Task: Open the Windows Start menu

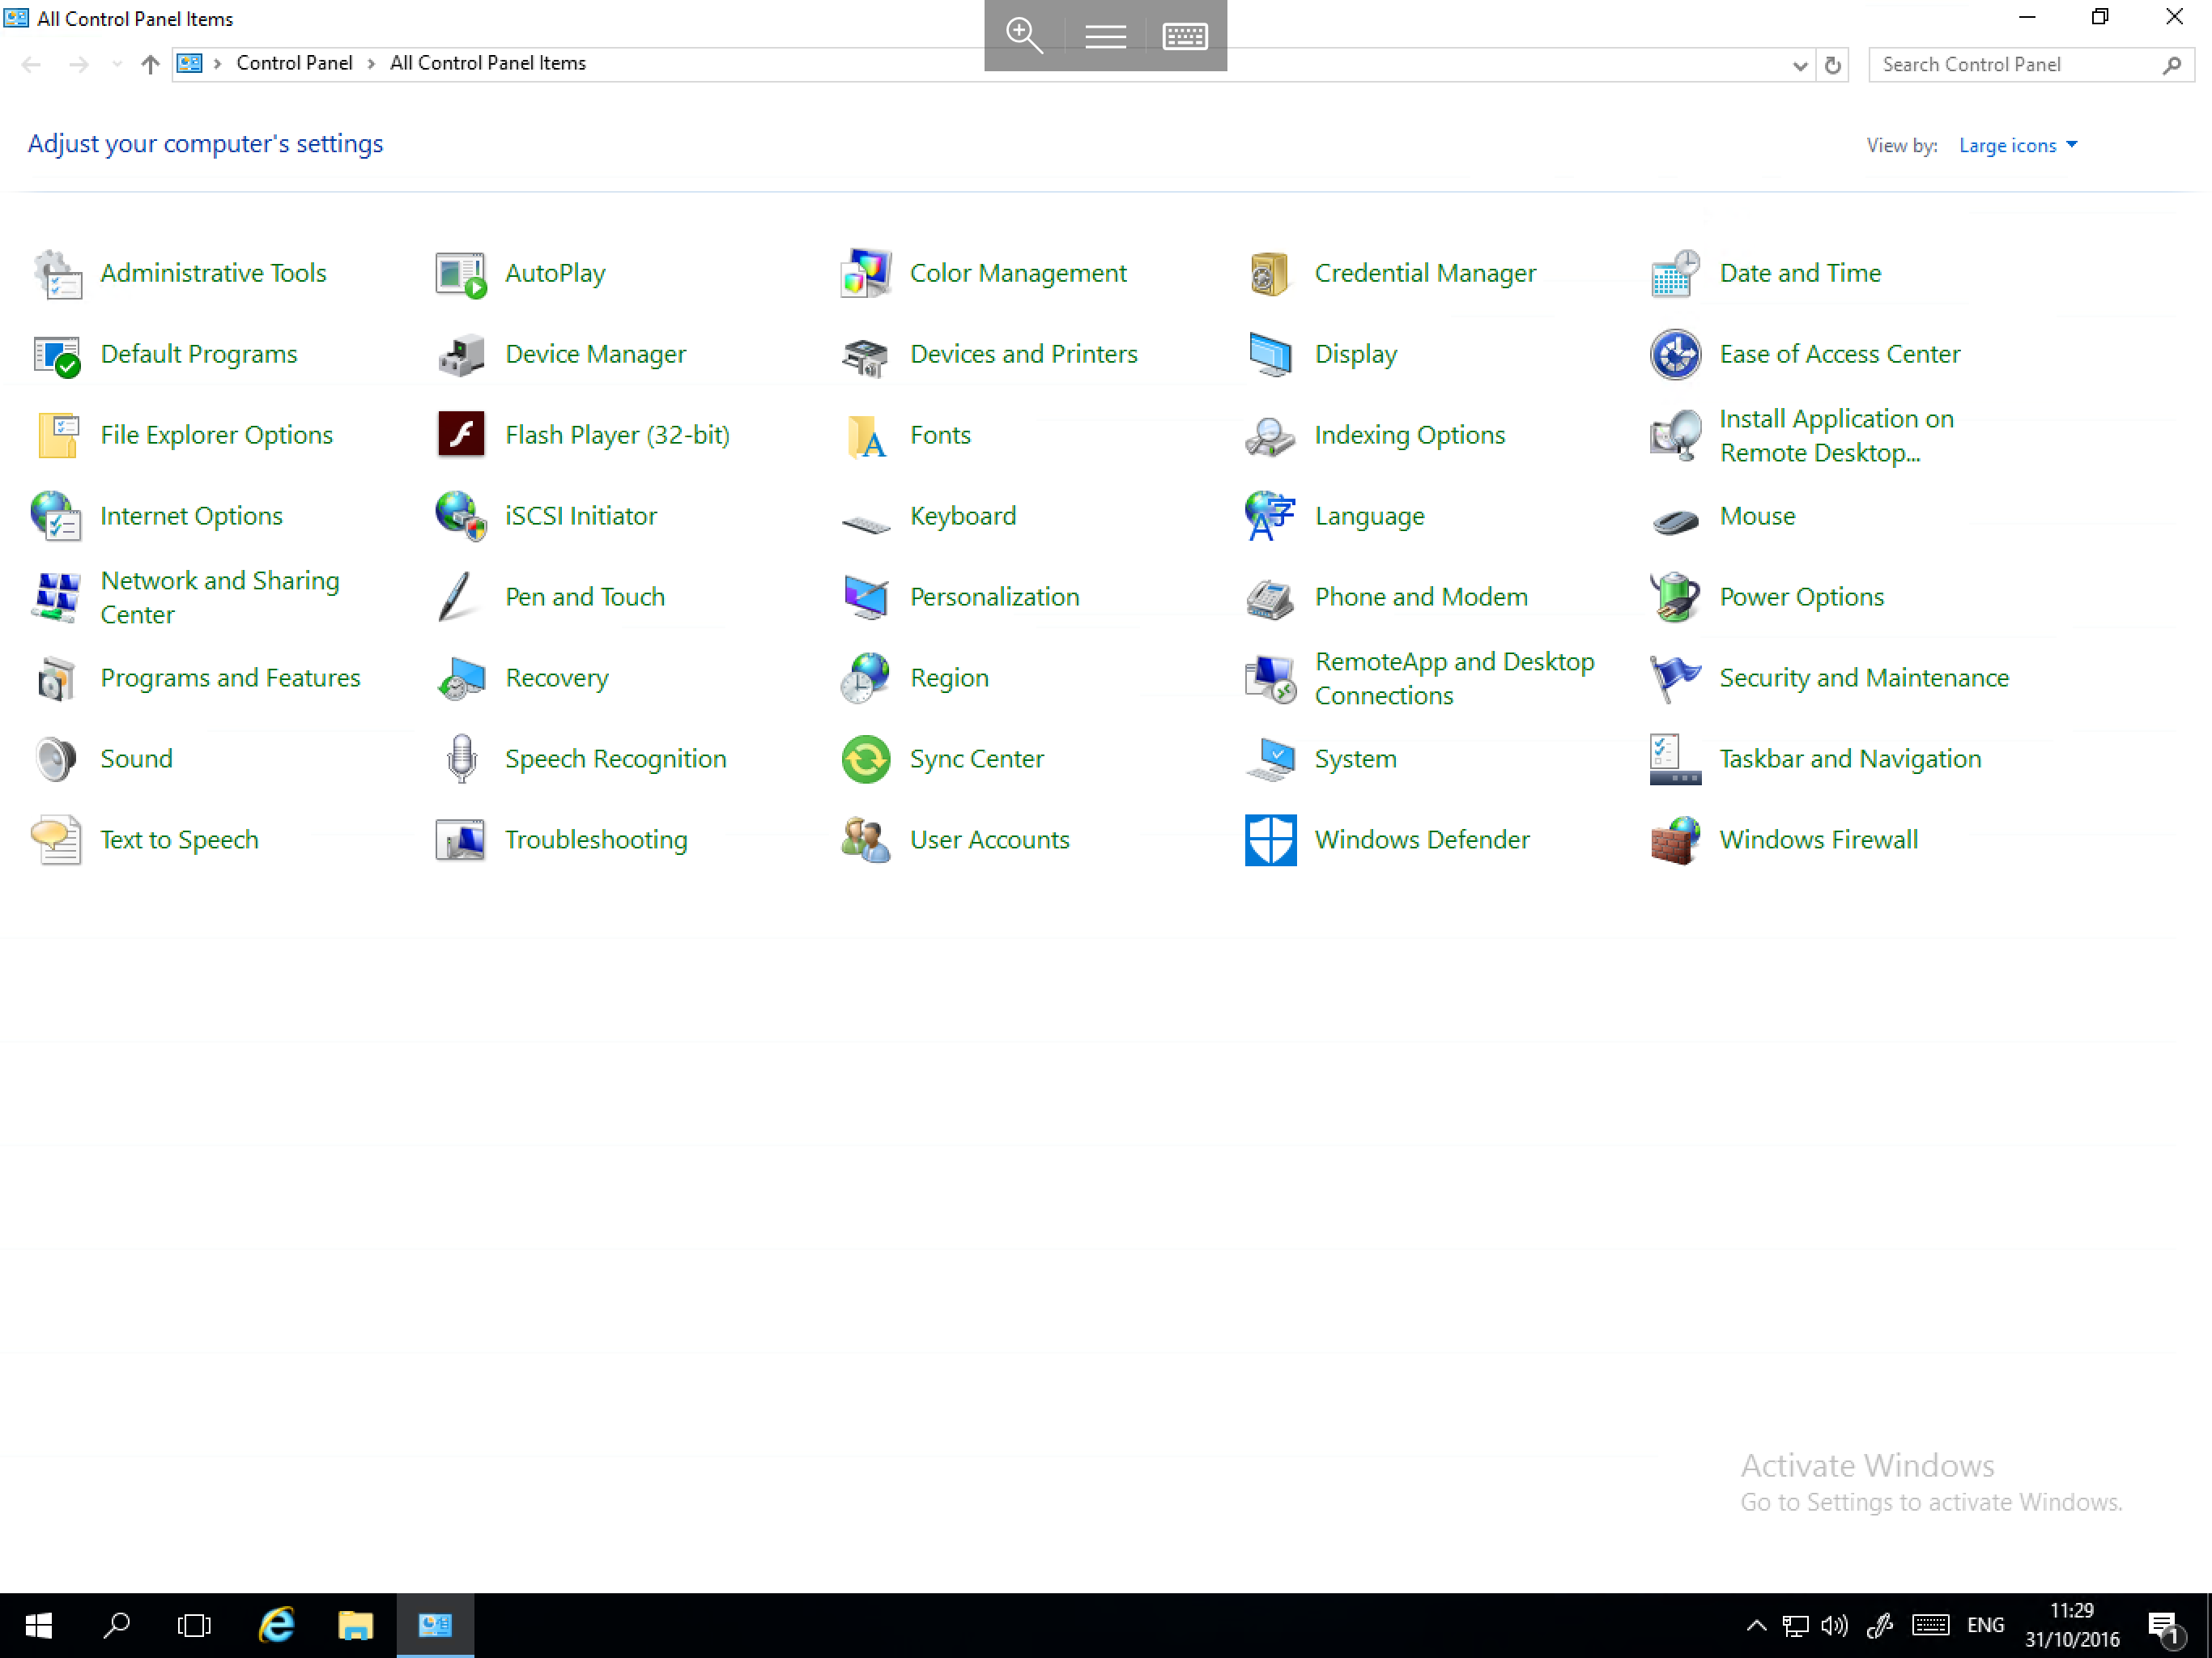Action: [38, 1626]
